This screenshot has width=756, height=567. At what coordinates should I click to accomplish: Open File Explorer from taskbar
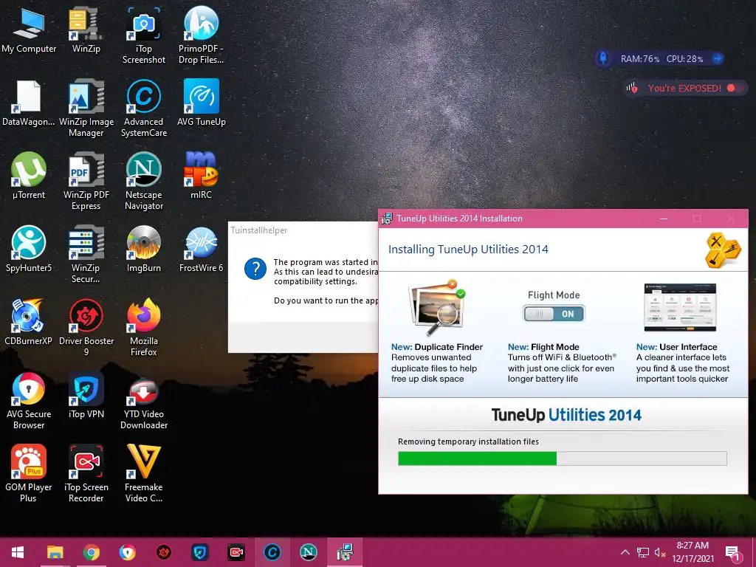(x=55, y=552)
